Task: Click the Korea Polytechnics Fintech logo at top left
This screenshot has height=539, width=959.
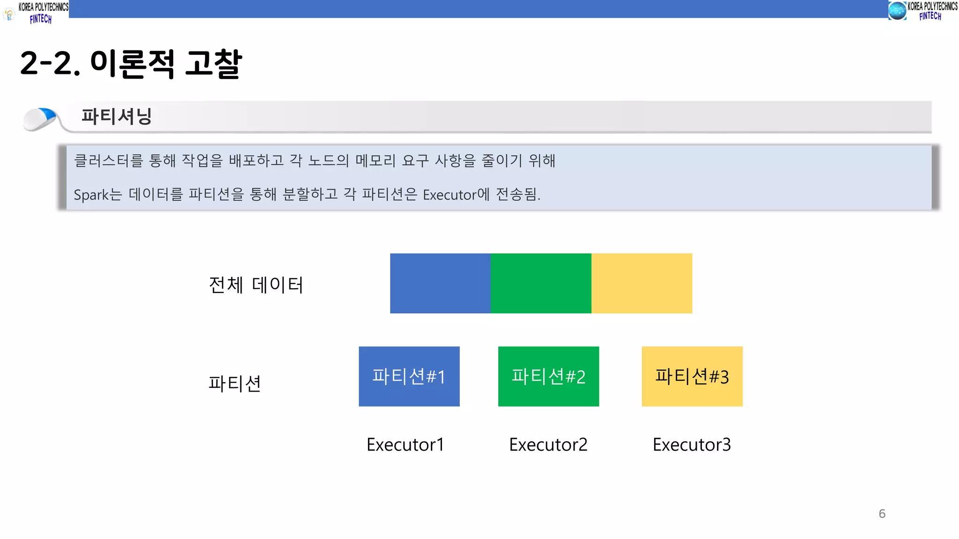Action: (x=42, y=12)
